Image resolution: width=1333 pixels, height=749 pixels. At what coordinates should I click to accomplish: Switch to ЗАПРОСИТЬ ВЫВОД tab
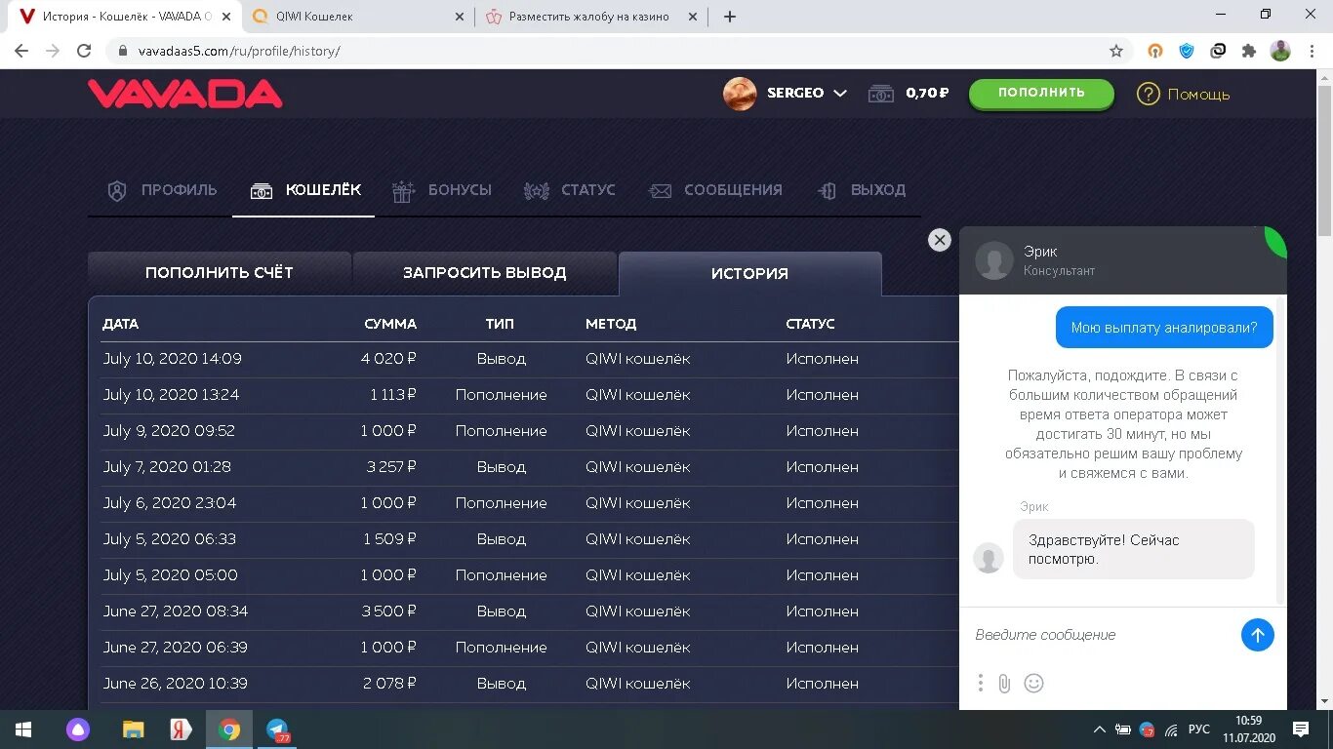pyautogui.click(x=485, y=273)
